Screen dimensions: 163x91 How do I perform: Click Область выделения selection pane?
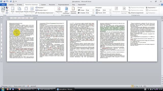(x=136, y=13)
